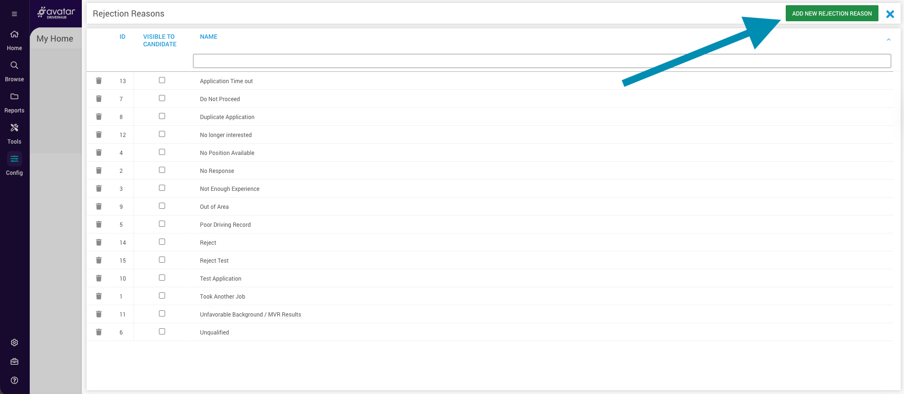Viewport: 904px width, 394px height.
Task: Check Visible to Candidate for Out of Area
Action: 162,206
